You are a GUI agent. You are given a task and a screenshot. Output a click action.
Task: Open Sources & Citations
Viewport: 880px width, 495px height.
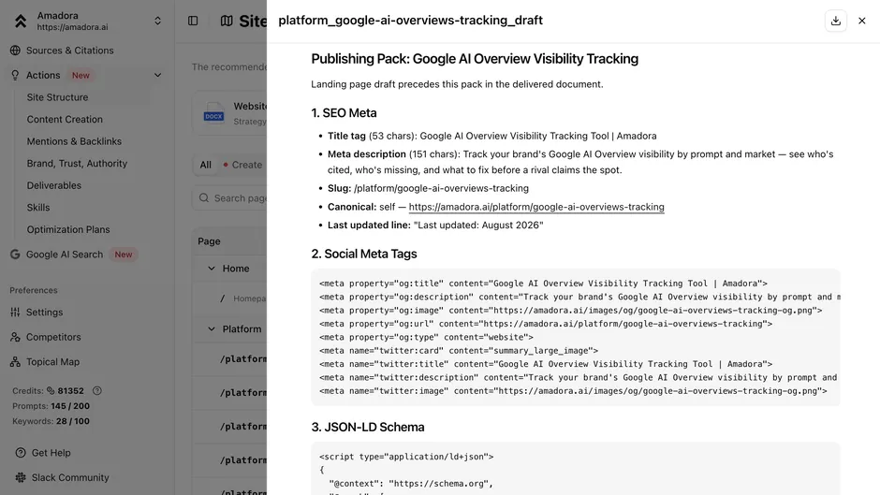point(69,51)
